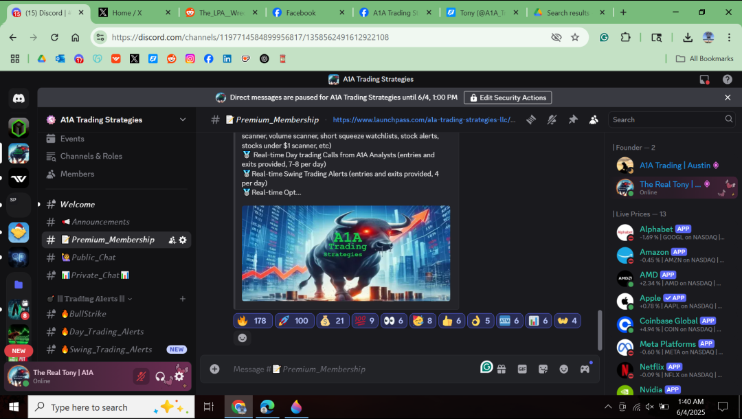Select the Private_Chat channel
Image resolution: width=742 pixels, height=419 pixels.
point(116,275)
